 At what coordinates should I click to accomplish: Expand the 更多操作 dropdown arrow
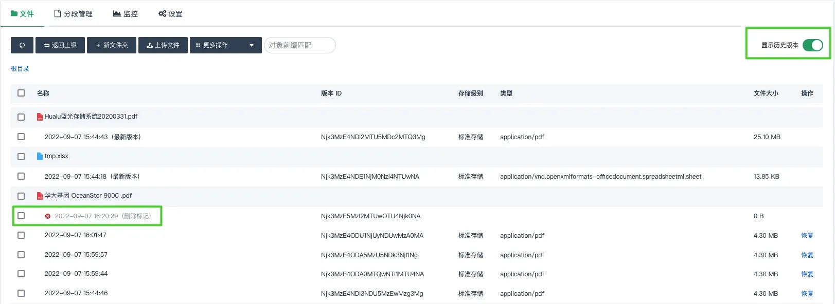[x=252, y=45]
